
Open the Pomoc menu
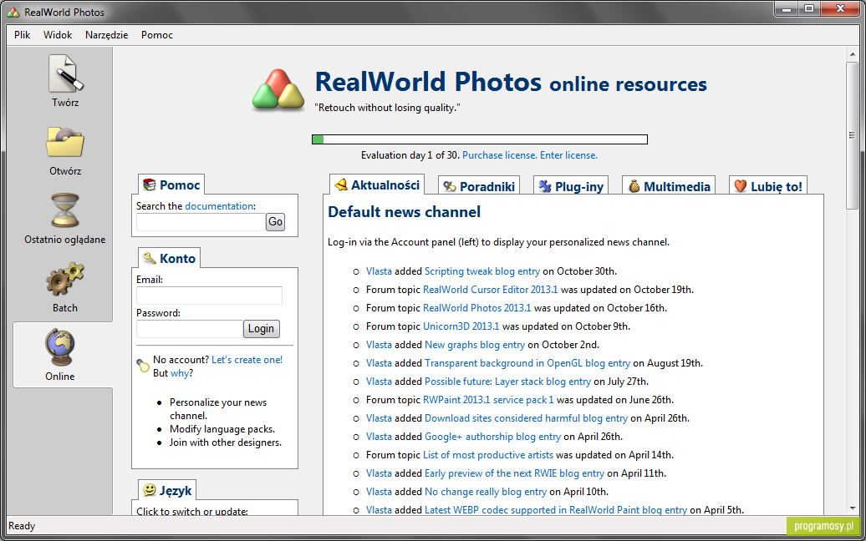point(157,35)
